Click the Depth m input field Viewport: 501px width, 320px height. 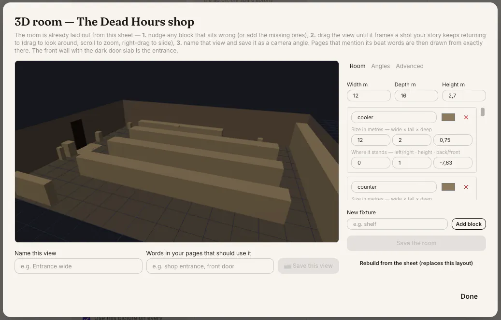416,96
